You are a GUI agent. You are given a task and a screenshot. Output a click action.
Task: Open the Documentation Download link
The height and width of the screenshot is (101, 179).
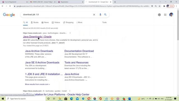79,51
